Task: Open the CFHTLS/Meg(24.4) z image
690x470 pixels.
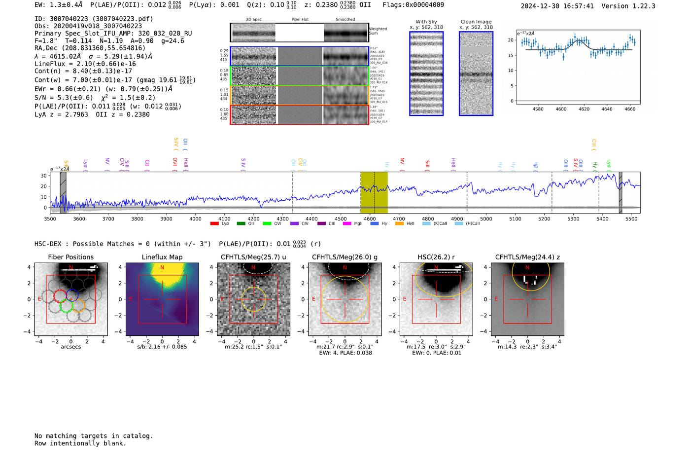Action: coord(527,299)
